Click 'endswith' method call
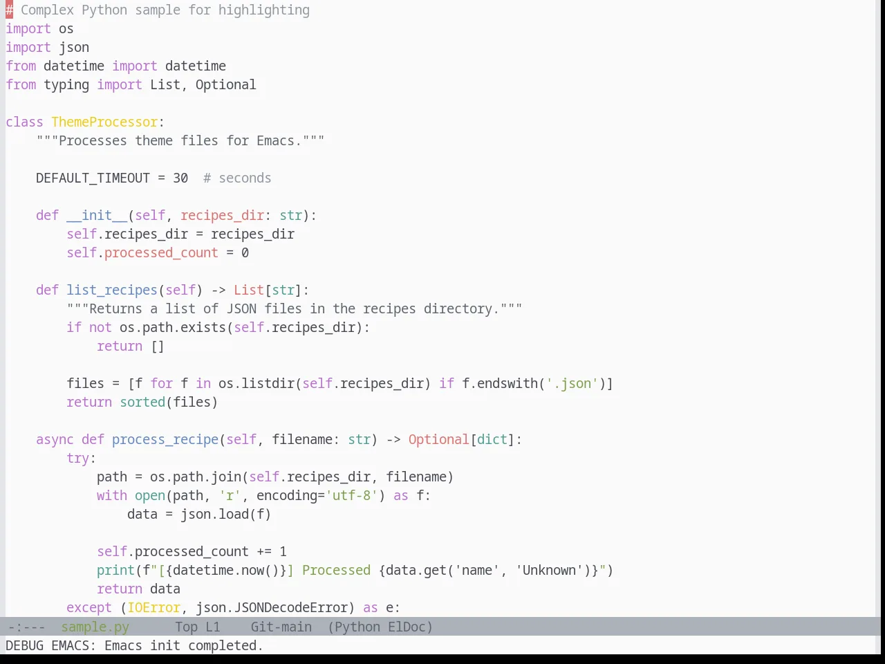The width and height of the screenshot is (885, 664). pos(507,384)
